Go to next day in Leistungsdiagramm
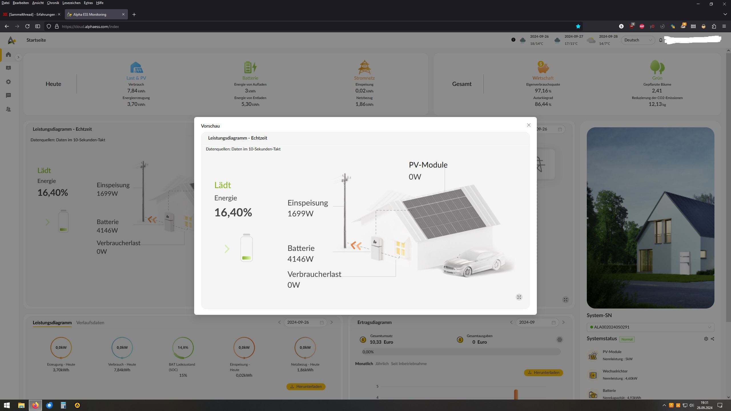 tap(332, 322)
